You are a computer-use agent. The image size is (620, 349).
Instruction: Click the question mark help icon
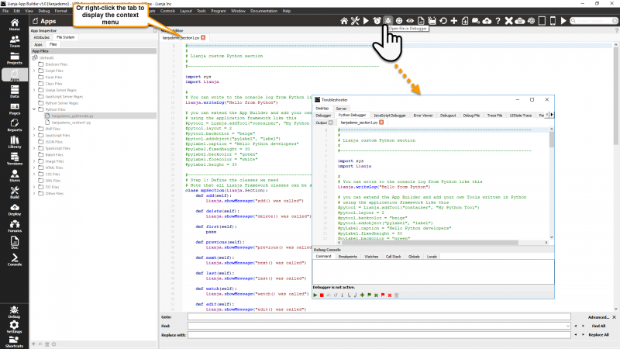pos(498,21)
